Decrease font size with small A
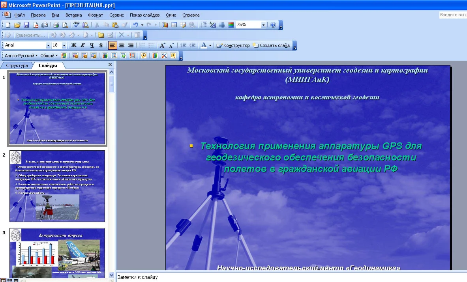The width and height of the screenshot is (467, 282). click(x=172, y=45)
